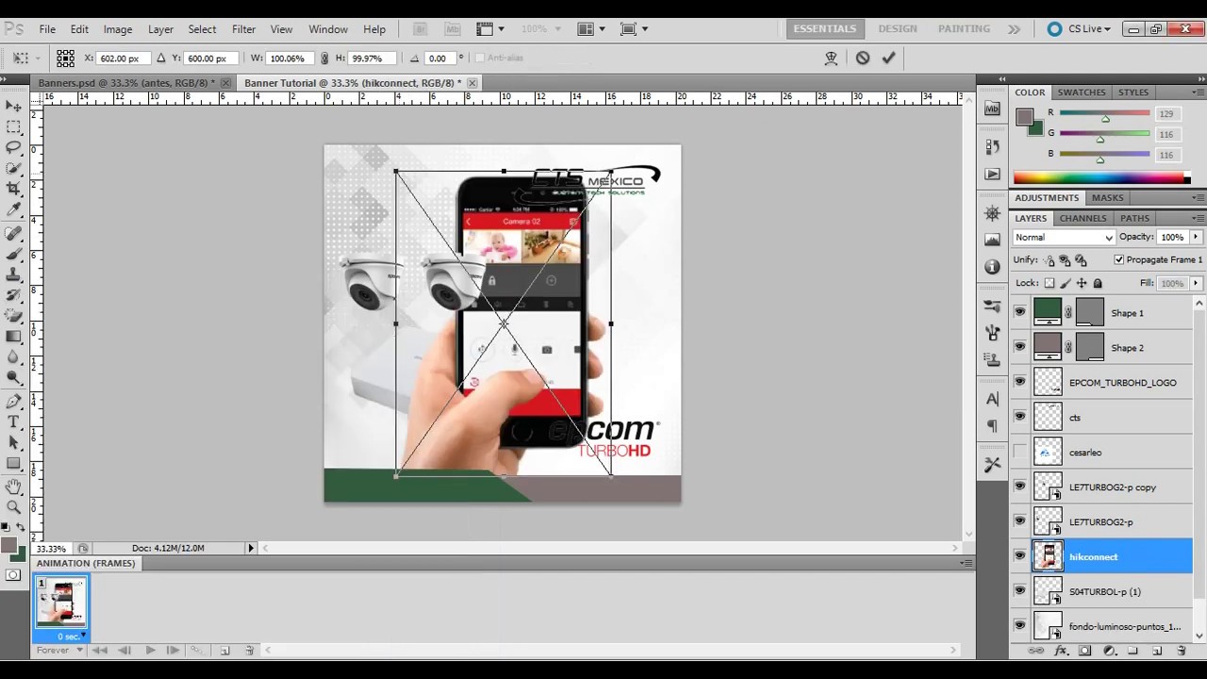Delete layer using the trash icon
The width and height of the screenshot is (1207, 679).
[1181, 651]
